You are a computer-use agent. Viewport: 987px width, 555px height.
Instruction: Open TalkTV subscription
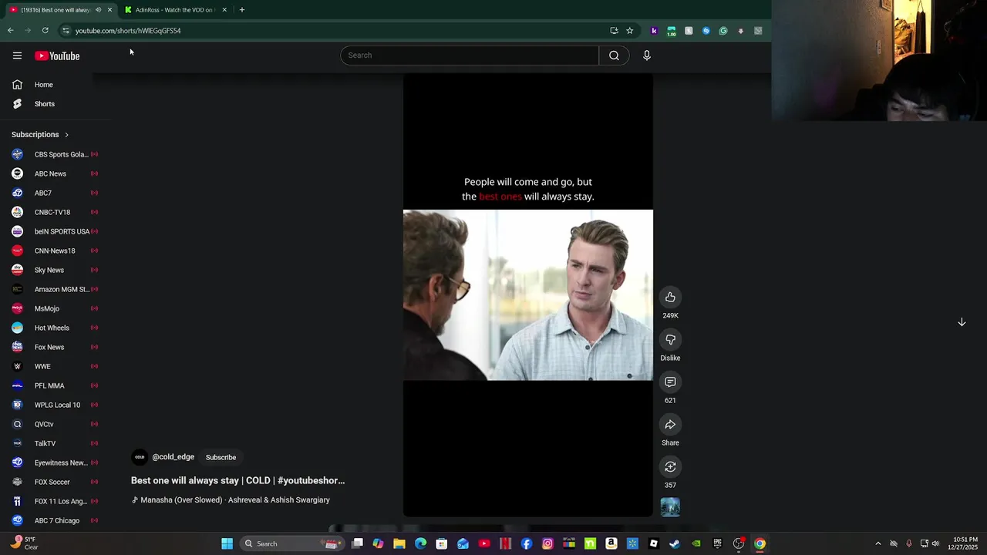pyautogui.click(x=54, y=443)
